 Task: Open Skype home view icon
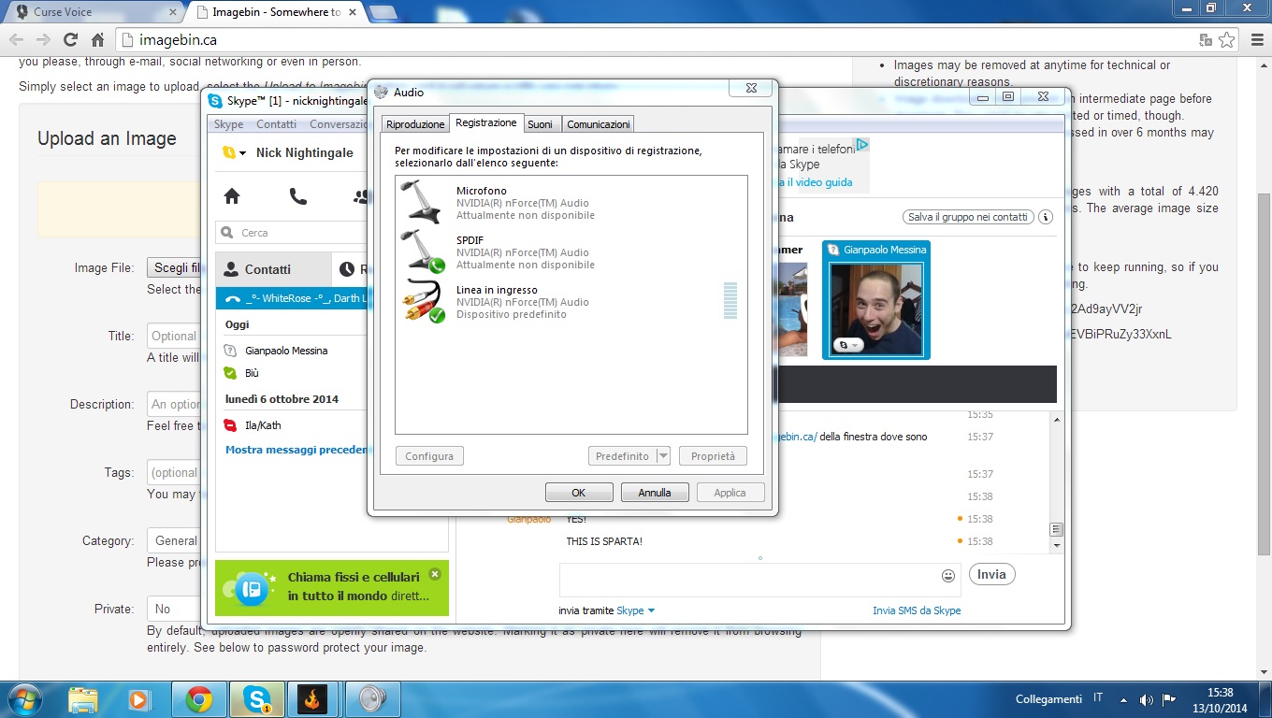pos(232,196)
